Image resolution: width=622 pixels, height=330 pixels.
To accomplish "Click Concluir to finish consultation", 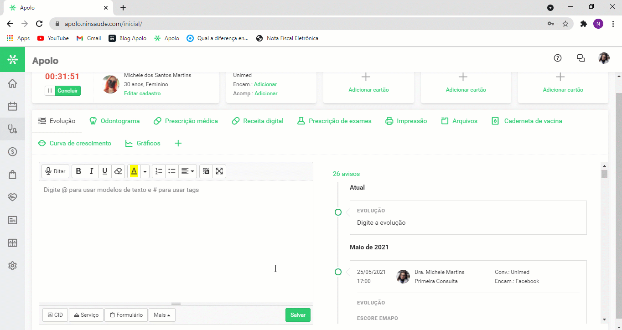I will pos(67,91).
